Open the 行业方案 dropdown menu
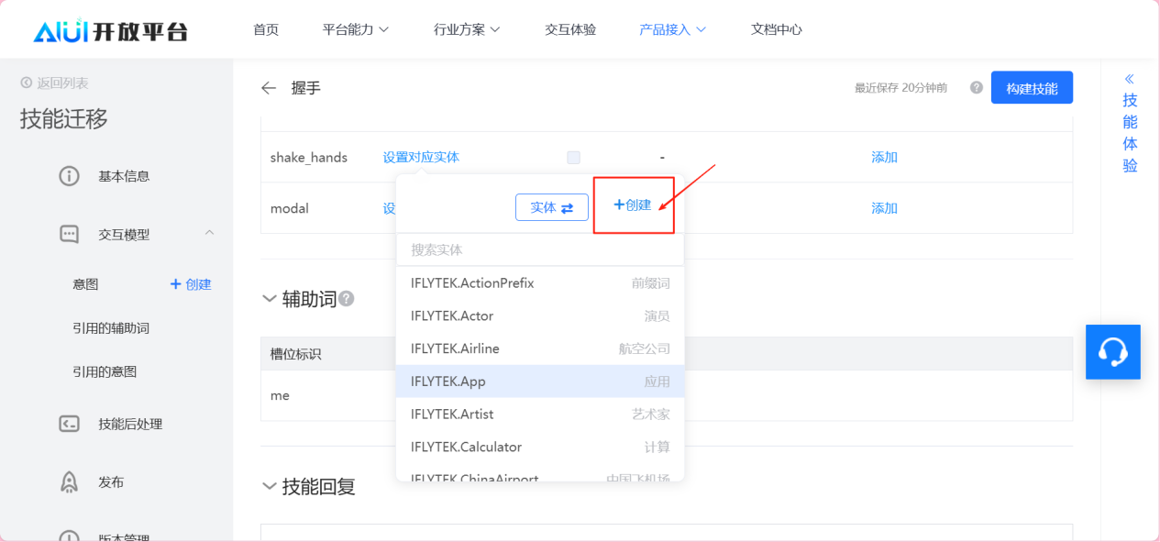The width and height of the screenshot is (1160, 542). (467, 29)
